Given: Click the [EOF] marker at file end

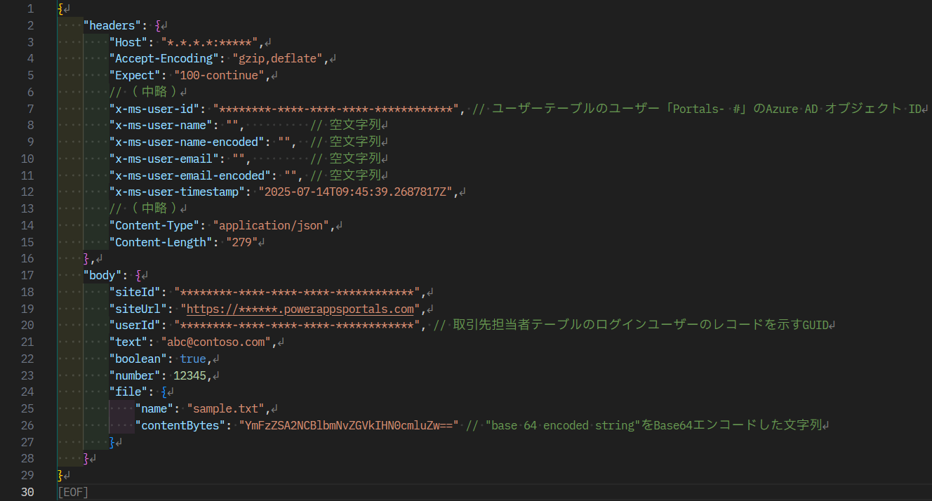Looking at the screenshot, I should [x=73, y=492].
